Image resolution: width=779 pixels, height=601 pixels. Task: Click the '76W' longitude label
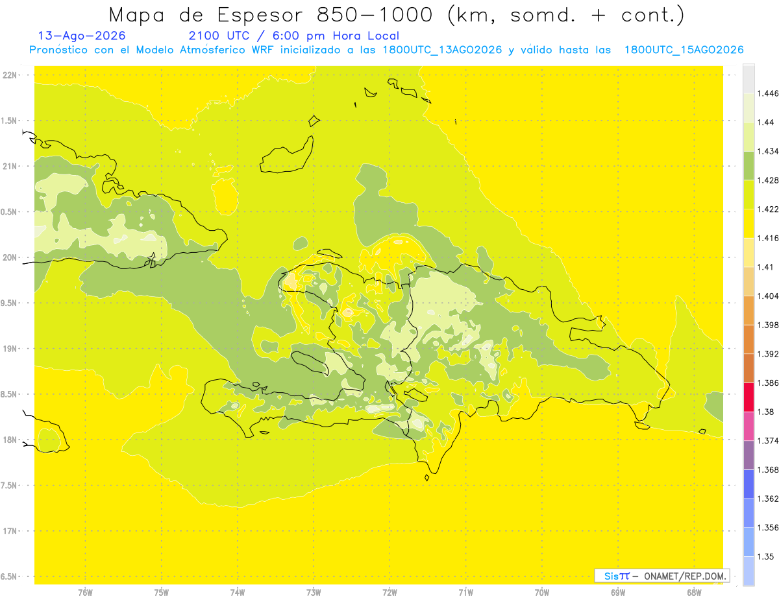click(x=85, y=593)
